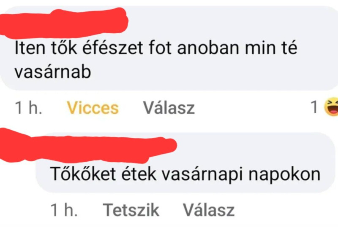Viewport: 338px width, 227px height.
Task: Click Válasz under the Tőkőket reply
Action: click(209, 210)
